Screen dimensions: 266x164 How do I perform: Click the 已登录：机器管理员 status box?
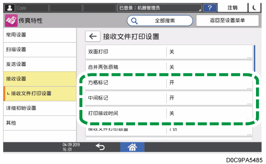(x=159, y=8)
